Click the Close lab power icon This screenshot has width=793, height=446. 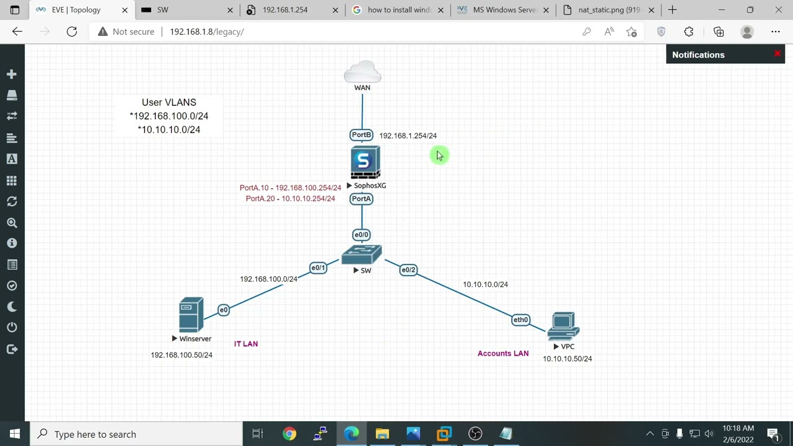coord(12,328)
